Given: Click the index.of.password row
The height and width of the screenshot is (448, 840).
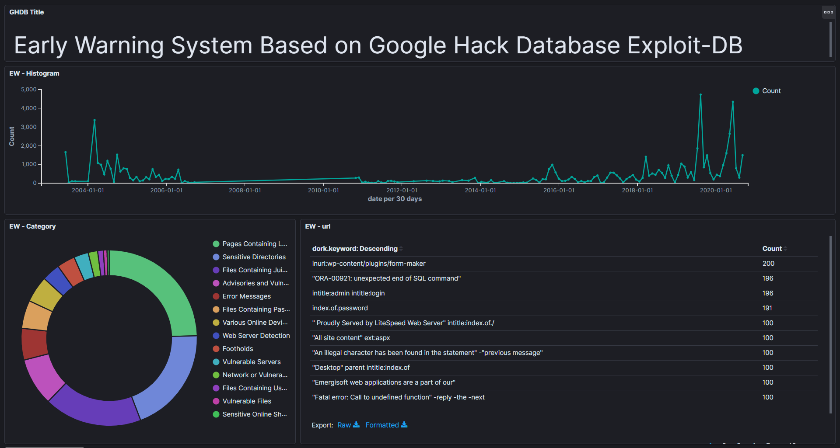Looking at the screenshot, I should [563, 308].
